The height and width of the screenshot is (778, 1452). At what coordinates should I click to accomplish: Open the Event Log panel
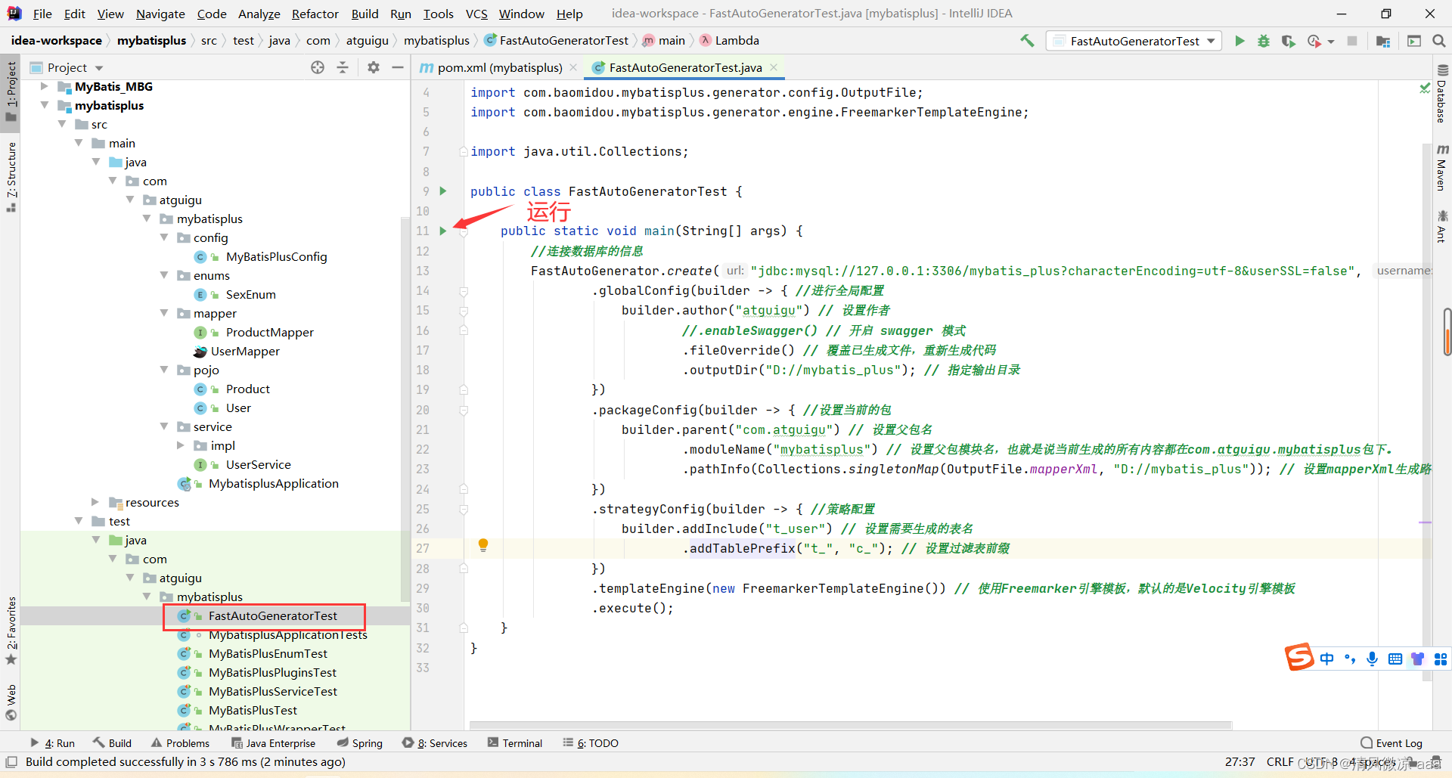(1391, 743)
